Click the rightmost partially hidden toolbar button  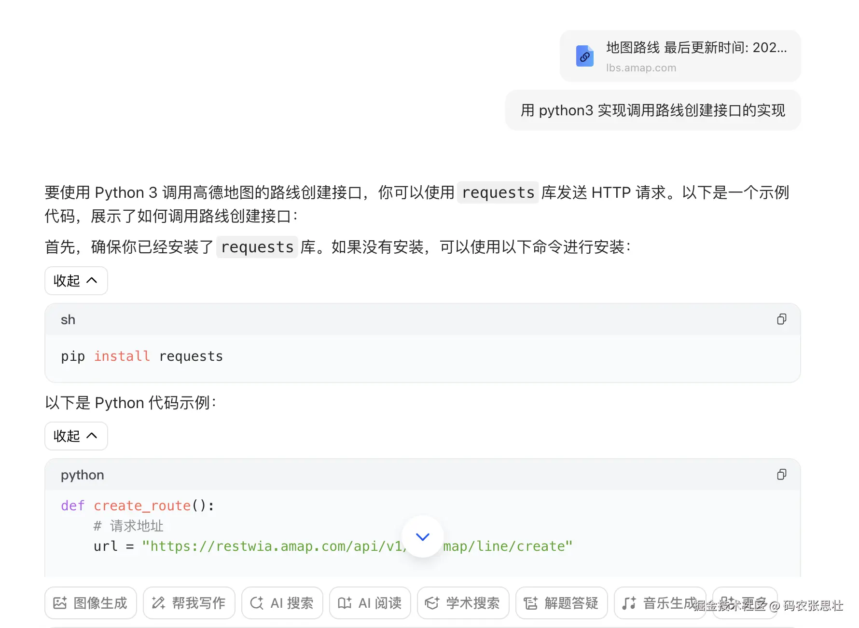coord(745,603)
